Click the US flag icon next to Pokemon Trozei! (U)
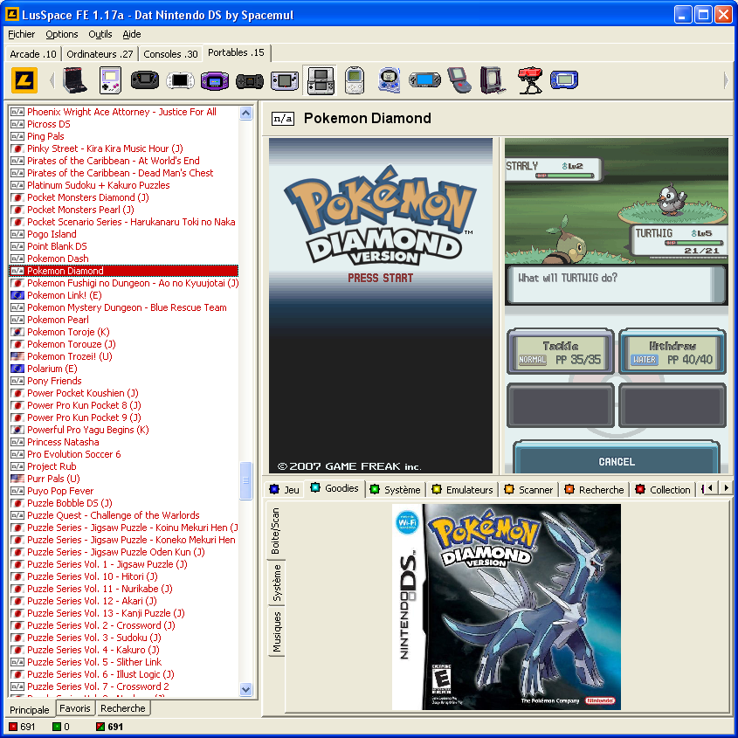The height and width of the screenshot is (738, 738). 17,356
